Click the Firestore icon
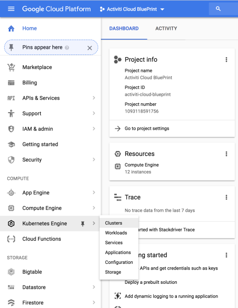The height and width of the screenshot is (308, 238). click(x=11, y=303)
